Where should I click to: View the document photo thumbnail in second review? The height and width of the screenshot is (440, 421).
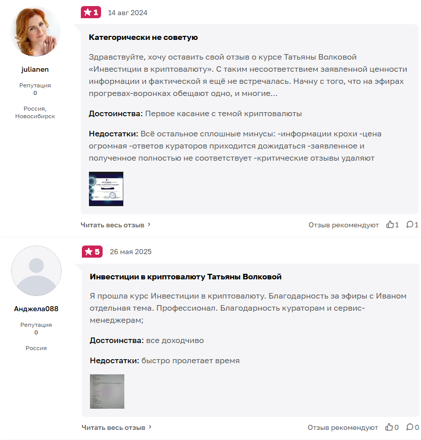[x=107, y=392]
